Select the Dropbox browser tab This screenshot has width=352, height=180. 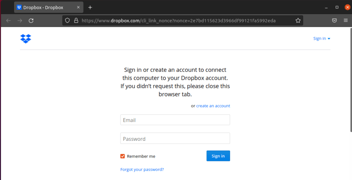(x=44, y=7)
